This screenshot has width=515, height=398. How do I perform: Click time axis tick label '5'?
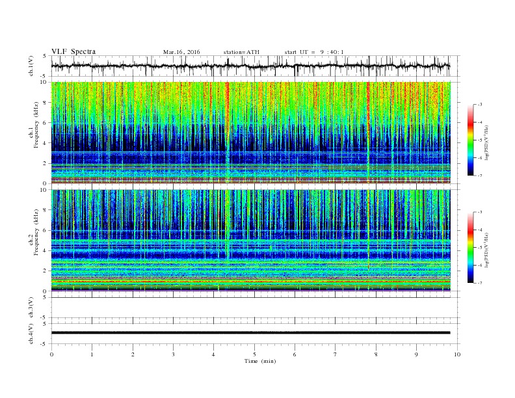point(254,354)
